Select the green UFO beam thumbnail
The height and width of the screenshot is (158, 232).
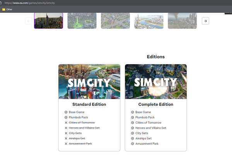(82, 20)
